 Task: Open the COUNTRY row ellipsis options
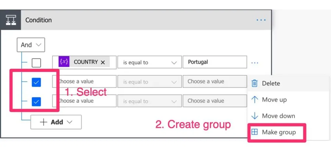255,63
